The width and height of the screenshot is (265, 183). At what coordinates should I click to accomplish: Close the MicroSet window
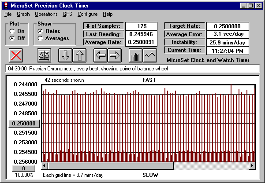pyautogui.click(x=258, y=6)
